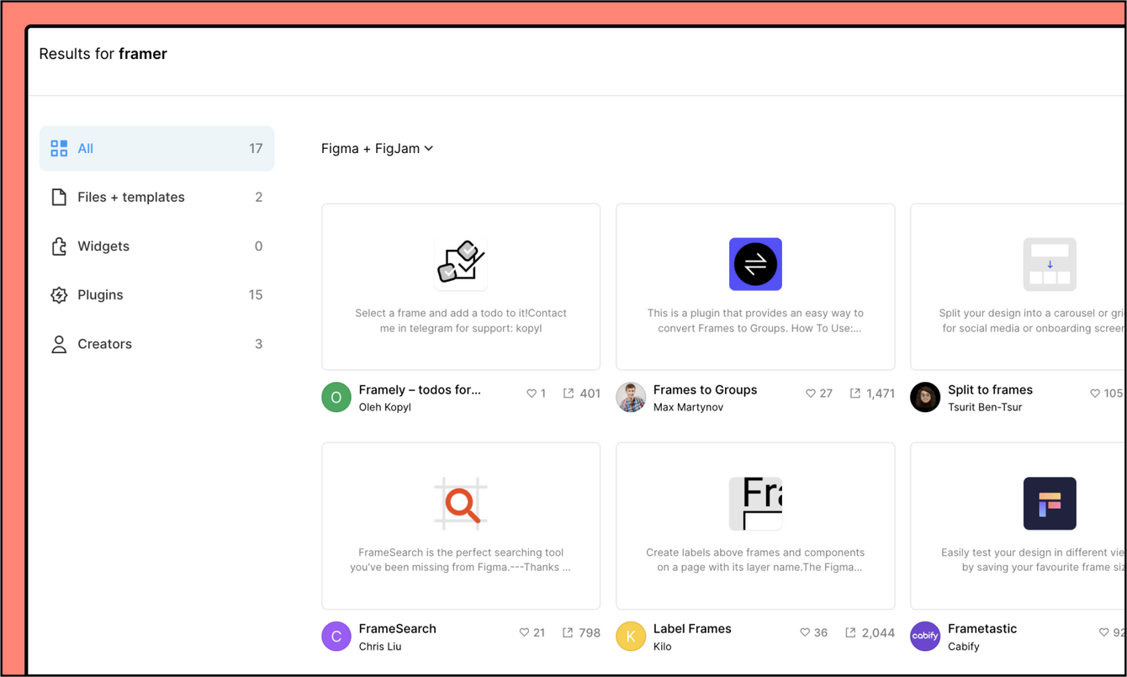Click the Framely description text
Screen dimensions: 1127x677
click(461, 320)
